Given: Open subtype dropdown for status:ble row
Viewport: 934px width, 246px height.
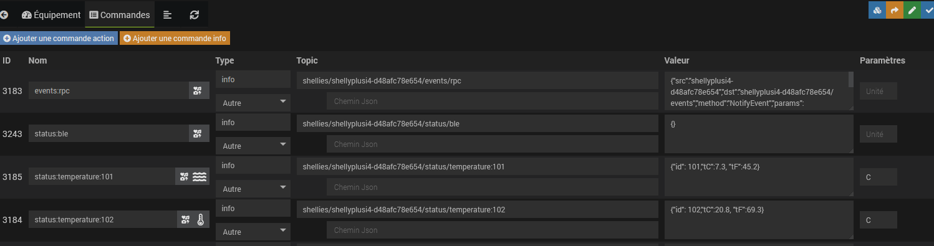Looking at the screenshot, I should click(x=253, y=145).
